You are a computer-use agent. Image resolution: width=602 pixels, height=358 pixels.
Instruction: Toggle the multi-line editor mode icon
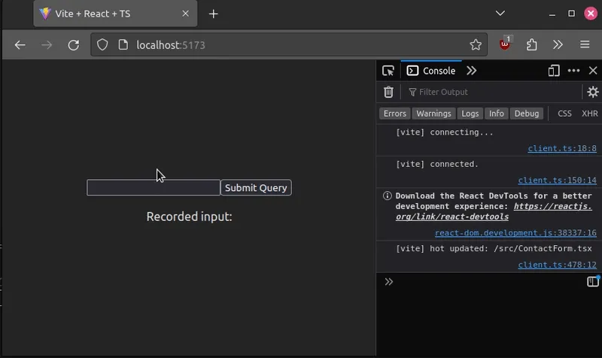point(593,281)
